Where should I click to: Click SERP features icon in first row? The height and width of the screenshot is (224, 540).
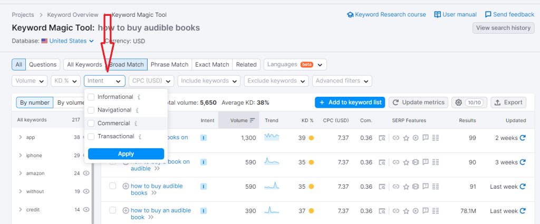382,138
